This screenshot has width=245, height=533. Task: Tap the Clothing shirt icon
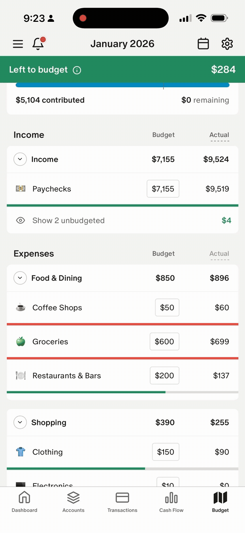(x=21, y=452)
